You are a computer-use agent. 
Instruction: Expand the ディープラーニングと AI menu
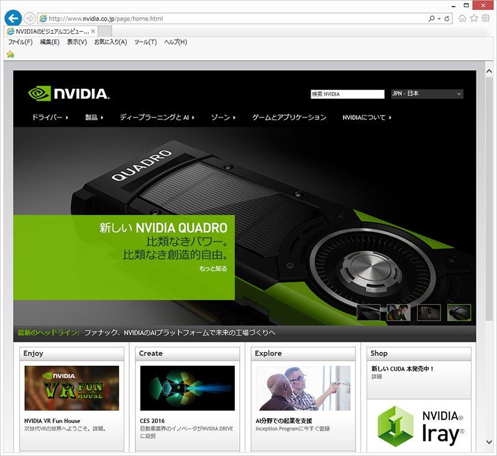click(x=157, y=117)
